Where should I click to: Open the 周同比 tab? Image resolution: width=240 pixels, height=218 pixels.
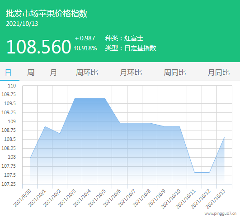pos(174,73)
